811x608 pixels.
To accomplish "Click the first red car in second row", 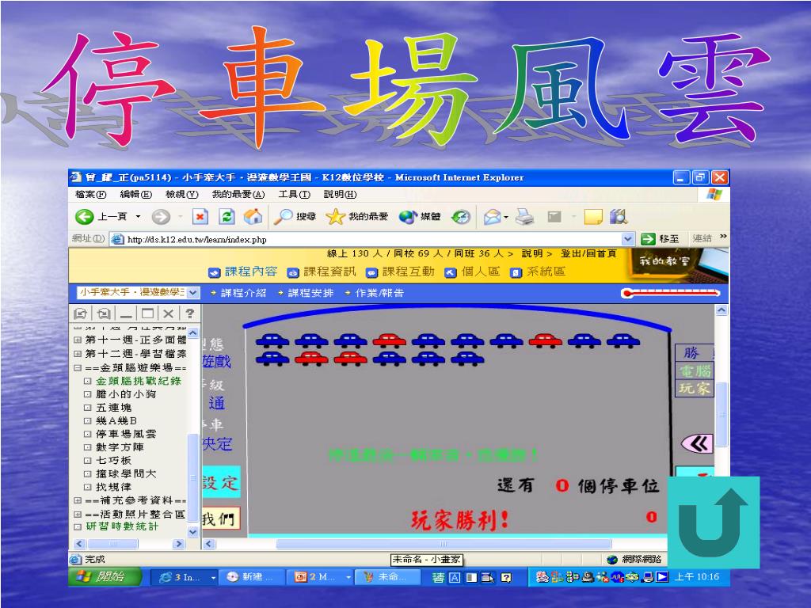I will (311, 359).
